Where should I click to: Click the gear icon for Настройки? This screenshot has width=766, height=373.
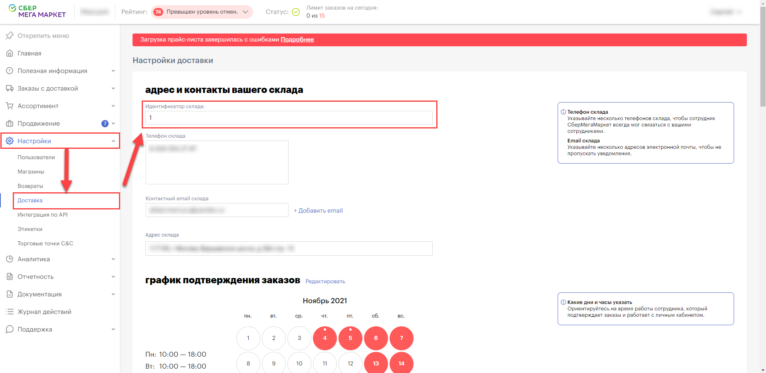point(10,141)
